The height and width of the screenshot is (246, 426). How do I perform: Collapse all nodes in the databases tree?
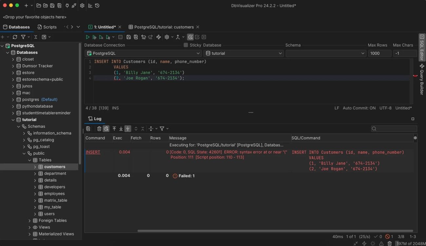pyautogui.click(x=36, y=37)
